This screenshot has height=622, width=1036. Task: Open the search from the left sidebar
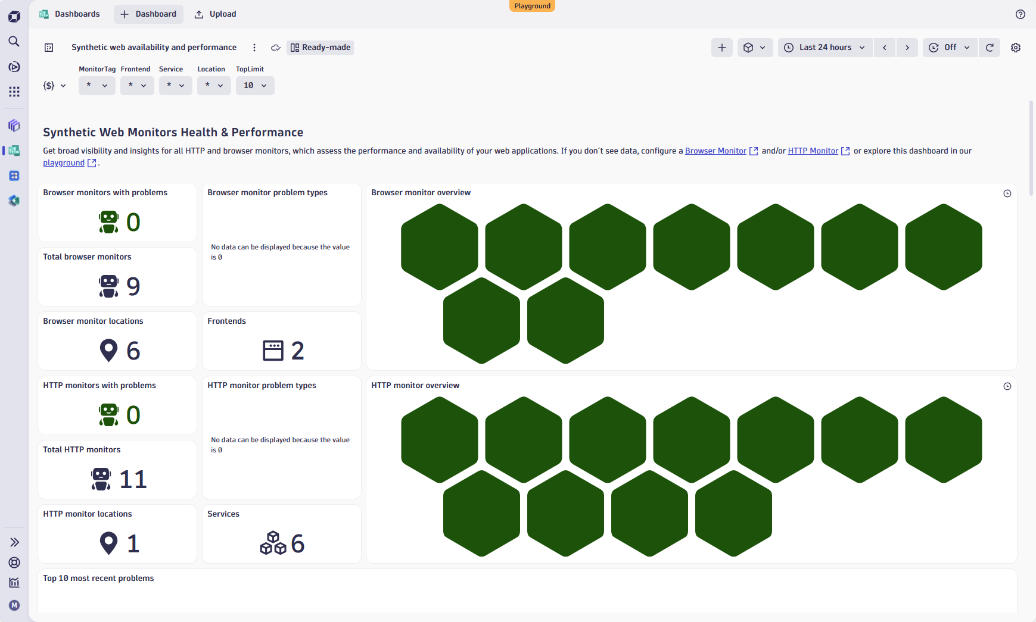(x=14, y=42)
